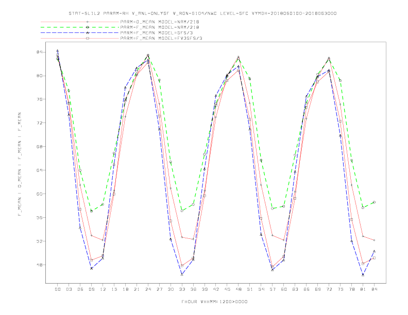Click the circle marker on green legend line
This screenshot has width=408, height=315.
tap(88, 27)
